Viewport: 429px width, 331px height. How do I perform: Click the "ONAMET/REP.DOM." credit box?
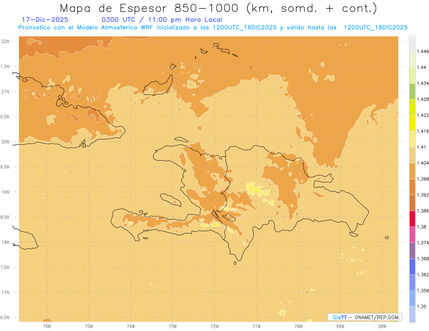tap(365, 317)
